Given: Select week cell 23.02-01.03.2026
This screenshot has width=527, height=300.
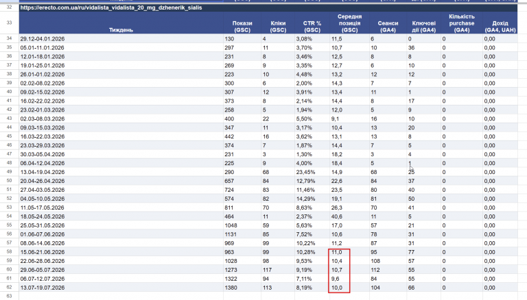Looking at the screenshot, I should point(121,110).
